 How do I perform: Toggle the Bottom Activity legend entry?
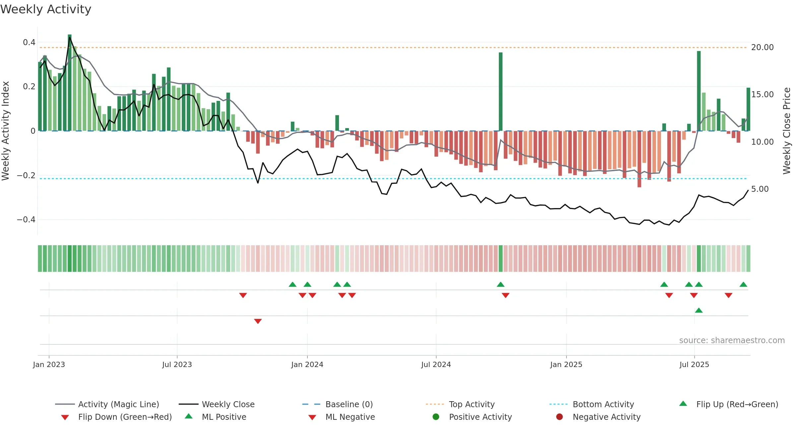coord(592,404)
